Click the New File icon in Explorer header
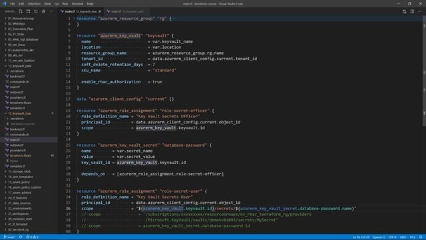 coord(21,11)
